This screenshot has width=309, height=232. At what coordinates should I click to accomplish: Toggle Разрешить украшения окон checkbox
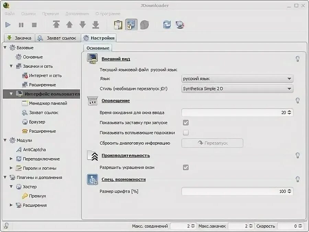(186, 167)
